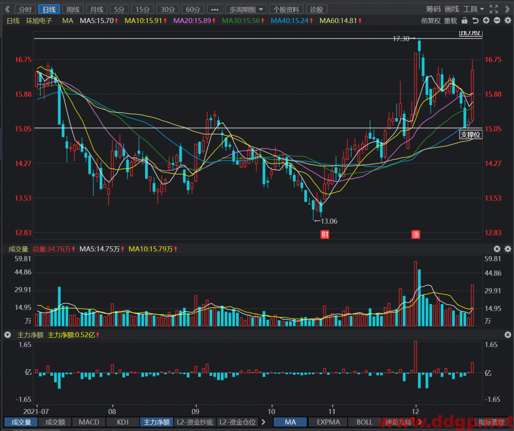Image resolution: width=514 pixels, height=431 pixels.
Task: Click the 支撑位 support level label
Action: 471,134
